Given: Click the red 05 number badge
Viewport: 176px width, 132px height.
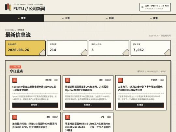Looking at the screenshot, I should (x=67, y=117).
